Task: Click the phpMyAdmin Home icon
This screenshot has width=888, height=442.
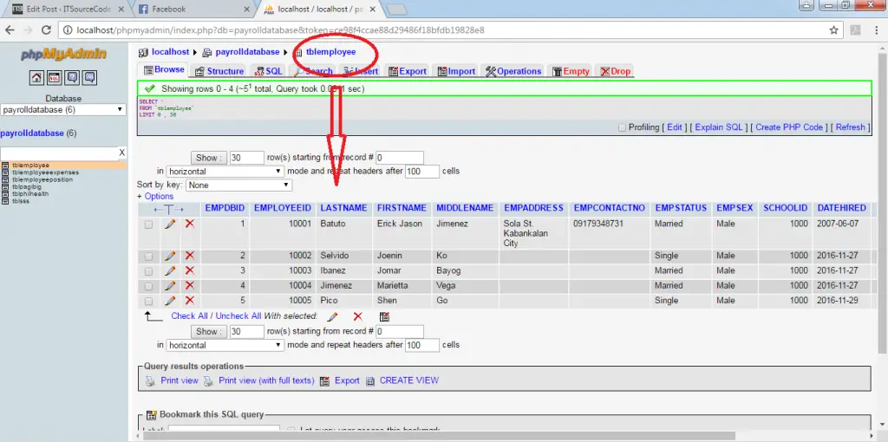Action: 36,78
